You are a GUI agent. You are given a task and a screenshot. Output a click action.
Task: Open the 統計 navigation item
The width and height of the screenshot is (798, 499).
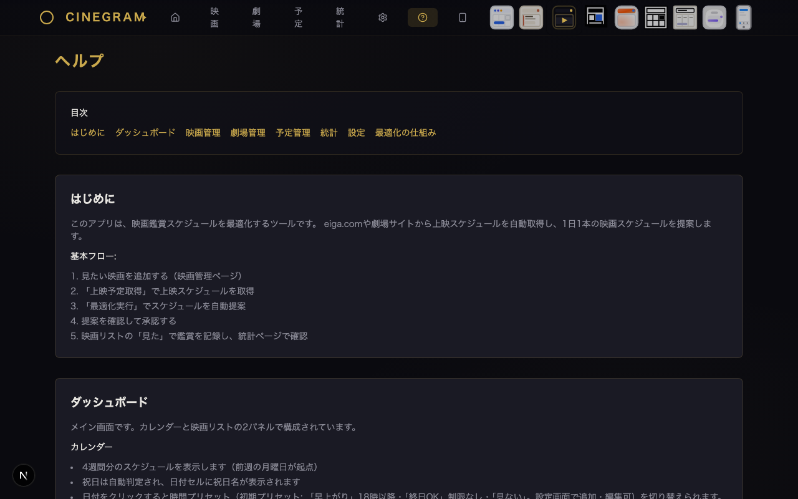pyautogui.click(x=340, y=17)
